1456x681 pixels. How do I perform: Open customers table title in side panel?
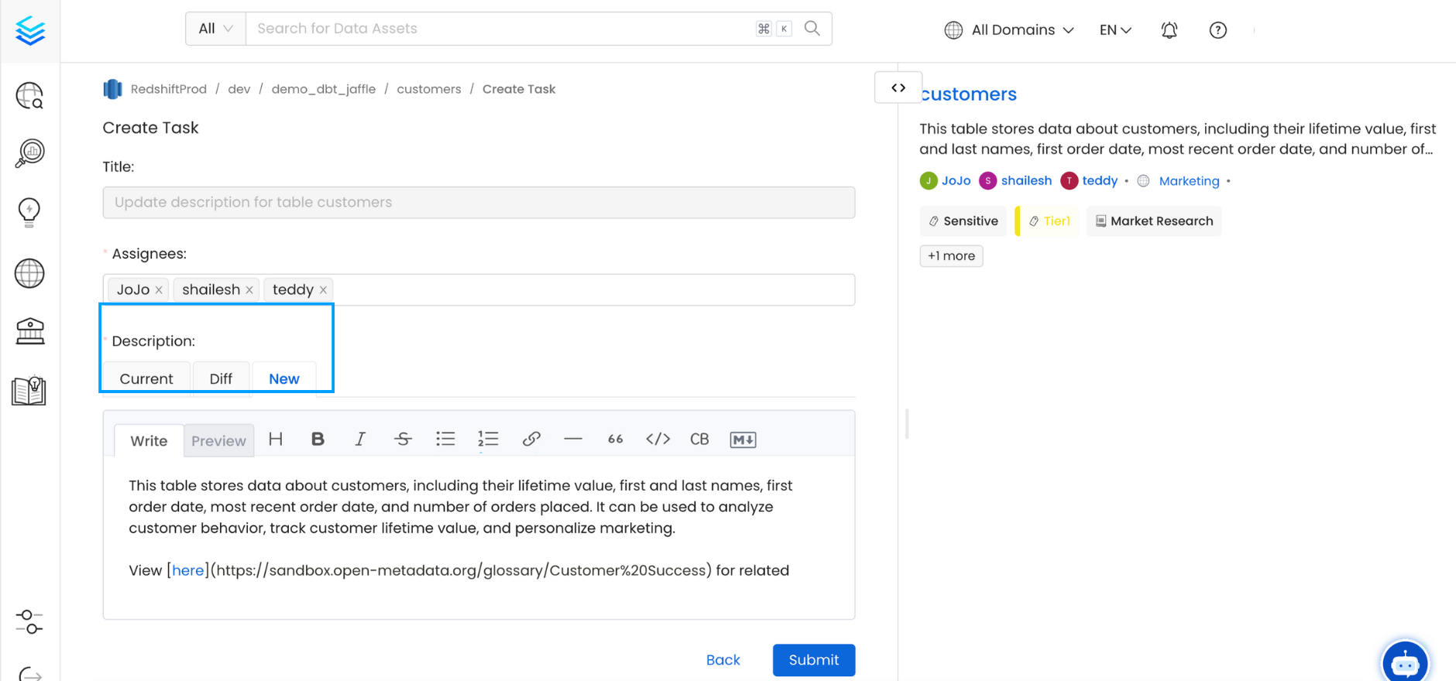[970, 94]
